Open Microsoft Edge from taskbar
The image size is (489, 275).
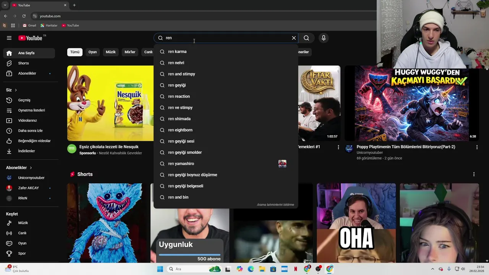coord(251,269)
